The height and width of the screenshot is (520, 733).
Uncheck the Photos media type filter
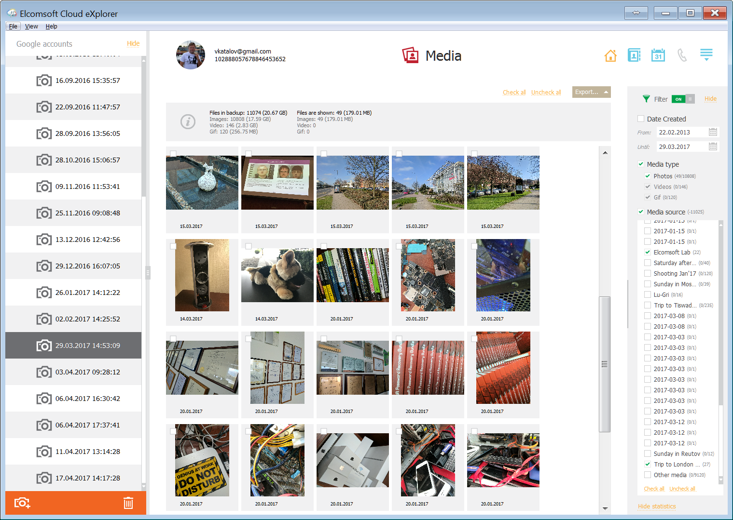pos(647,176)
